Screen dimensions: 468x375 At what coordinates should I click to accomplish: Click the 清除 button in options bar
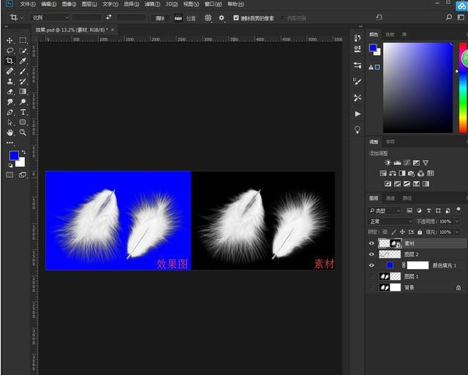(x=160, y=17)
